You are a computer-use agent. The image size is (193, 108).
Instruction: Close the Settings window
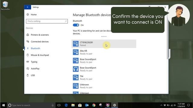click(x=165, y=7)
